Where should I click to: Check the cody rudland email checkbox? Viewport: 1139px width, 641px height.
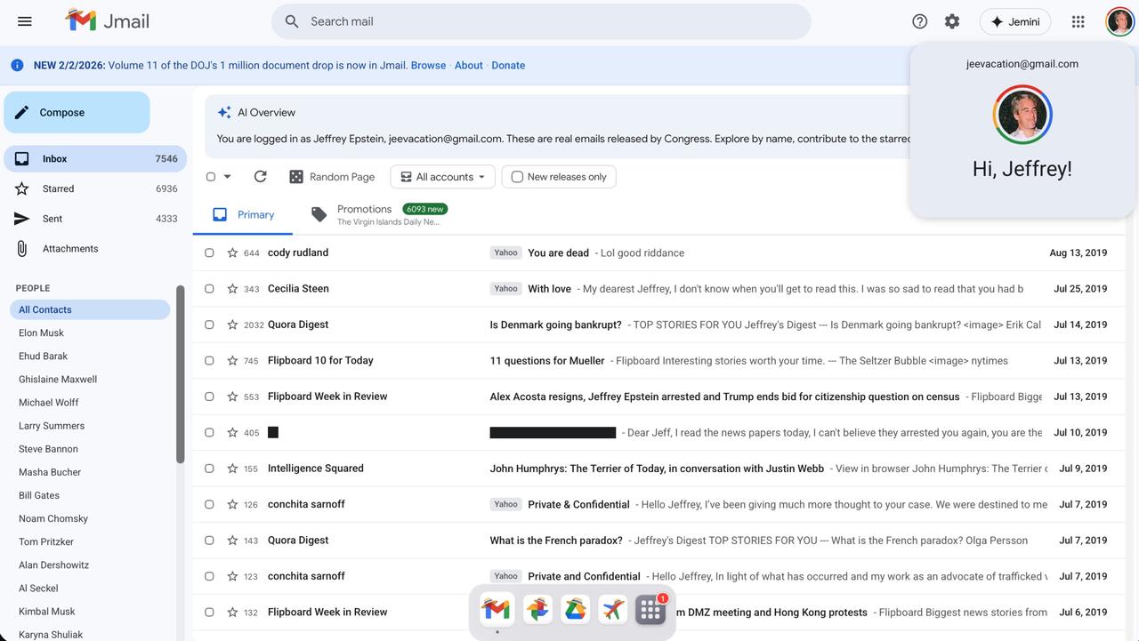pos(209,252)
